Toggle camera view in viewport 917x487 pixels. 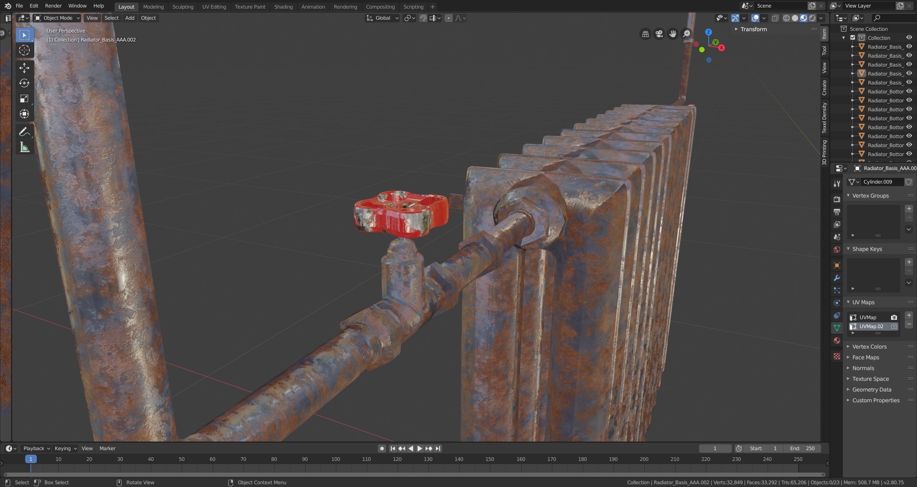click(659, 34)
